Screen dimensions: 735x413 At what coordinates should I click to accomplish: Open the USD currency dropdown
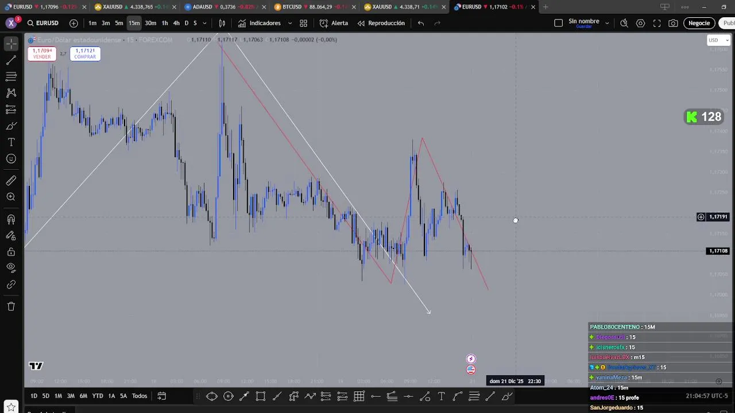718,40
